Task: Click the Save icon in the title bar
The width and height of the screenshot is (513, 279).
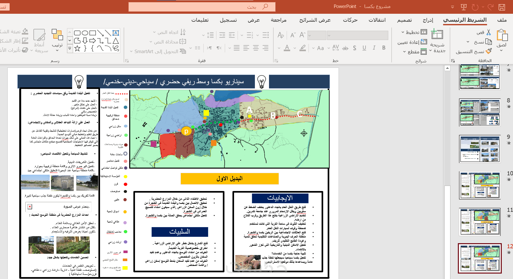Action: pyautogui.click(x=502, y=7)
